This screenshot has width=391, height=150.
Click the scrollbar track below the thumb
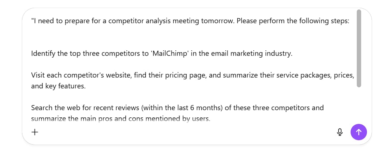click(359, 104)
